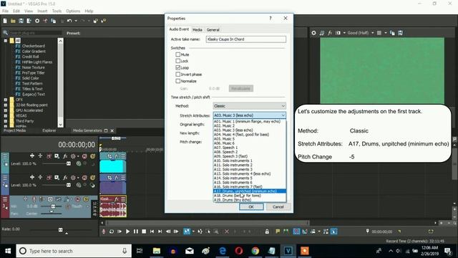Click the help question mark in Properties
This screenshot has height=258, width=458.
pyautogui.click(x=271, y=18)
